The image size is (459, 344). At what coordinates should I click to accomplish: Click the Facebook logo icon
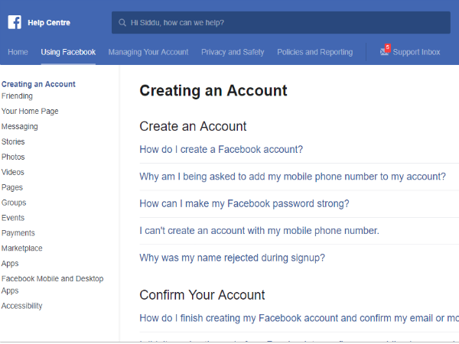tap(14, 22)
